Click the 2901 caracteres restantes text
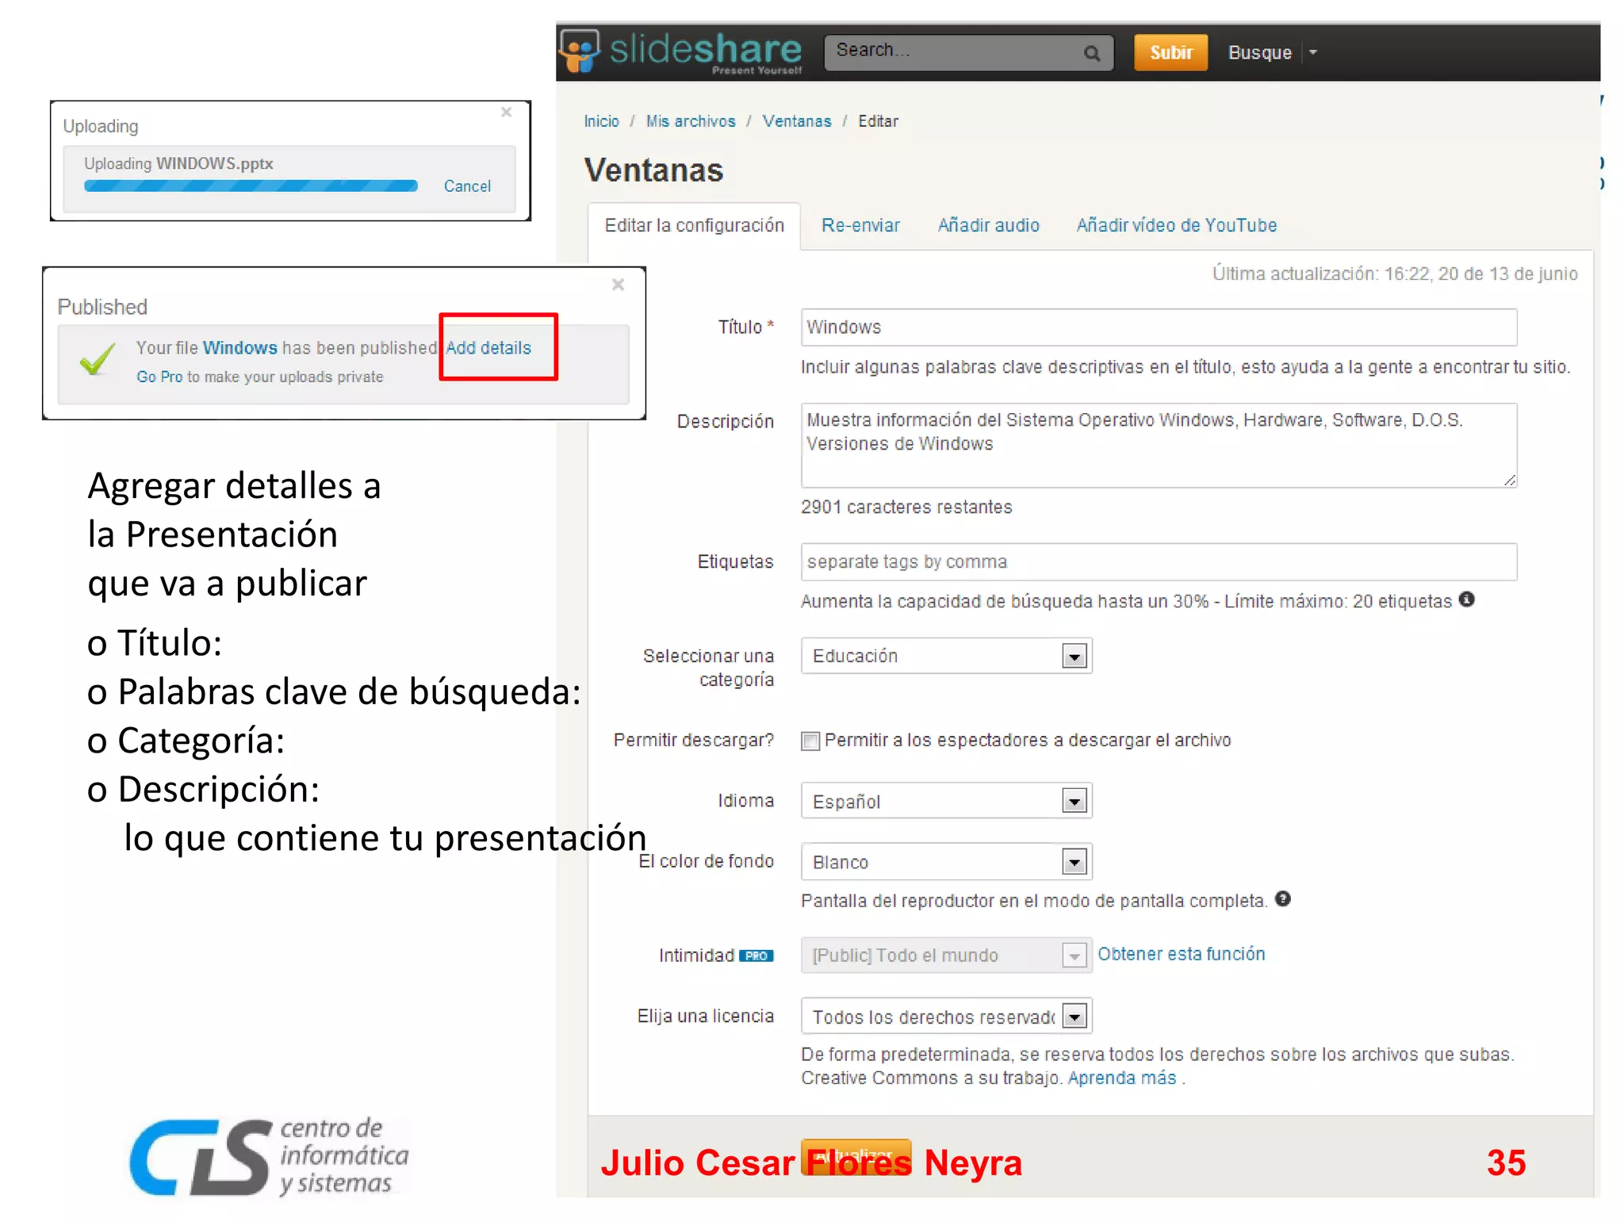Viewport: 1624px width, 1218px height. pos(906,507)
